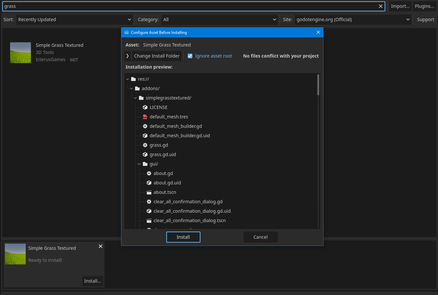438x295 pixels.
Task: Click the scene clapperboard icon beside about.tscn
Action: 149,192
